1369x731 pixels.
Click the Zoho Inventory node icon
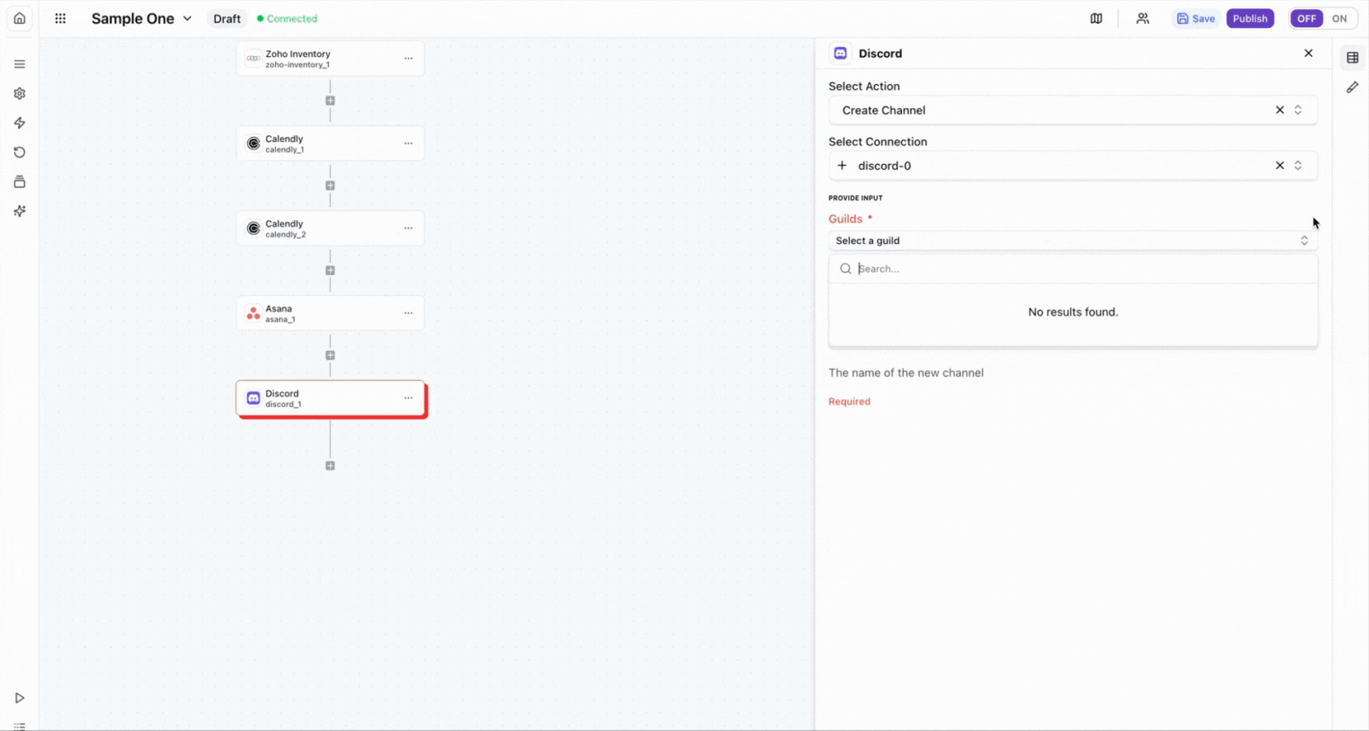pos(253,59)
